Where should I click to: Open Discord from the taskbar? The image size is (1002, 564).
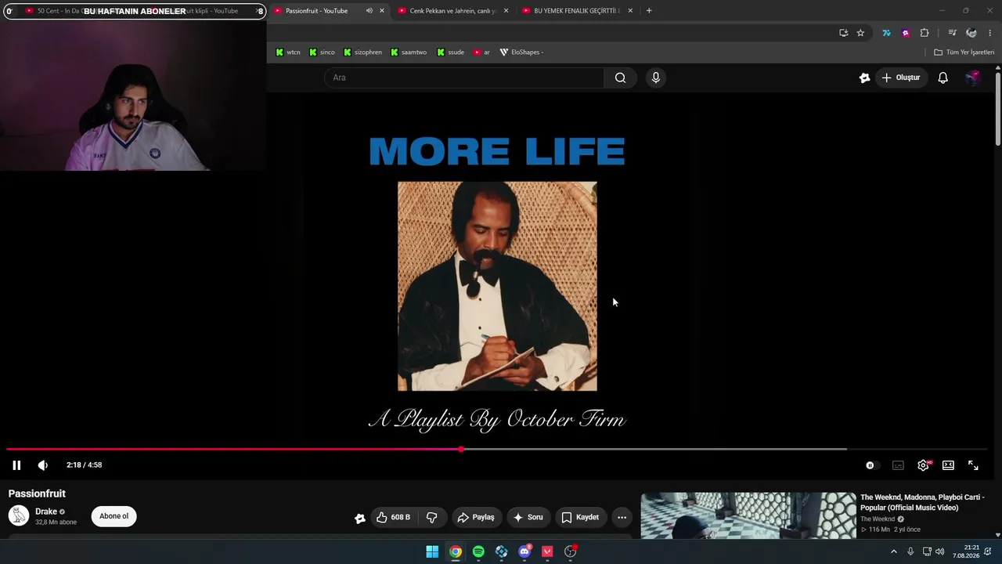pyautogui.click(x=524, y=551)
